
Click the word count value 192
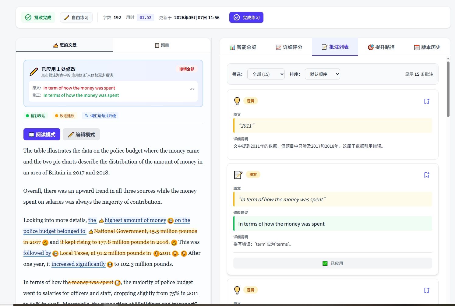point(117,18)
